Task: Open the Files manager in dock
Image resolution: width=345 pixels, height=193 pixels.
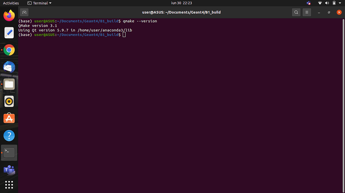Action: [x=9, y=85]
